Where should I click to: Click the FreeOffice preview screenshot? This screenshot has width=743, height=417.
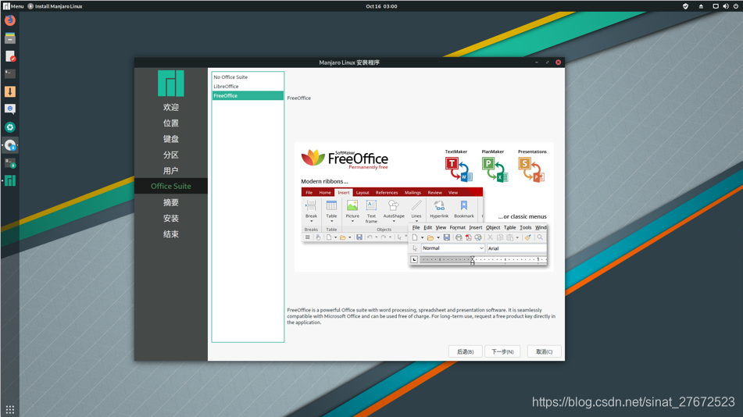(x=424, y=207)
